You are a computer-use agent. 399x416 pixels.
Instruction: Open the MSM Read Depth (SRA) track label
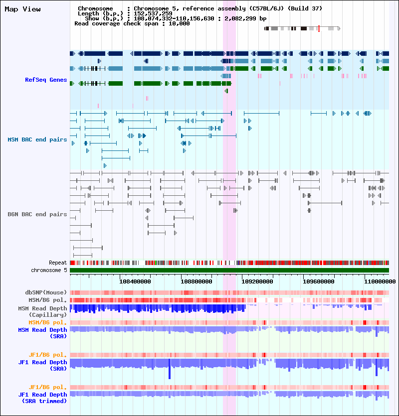pos(42,333)
